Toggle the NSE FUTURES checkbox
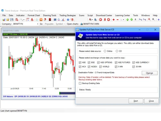Screen dimensions: 161x121 click(116, 63)
